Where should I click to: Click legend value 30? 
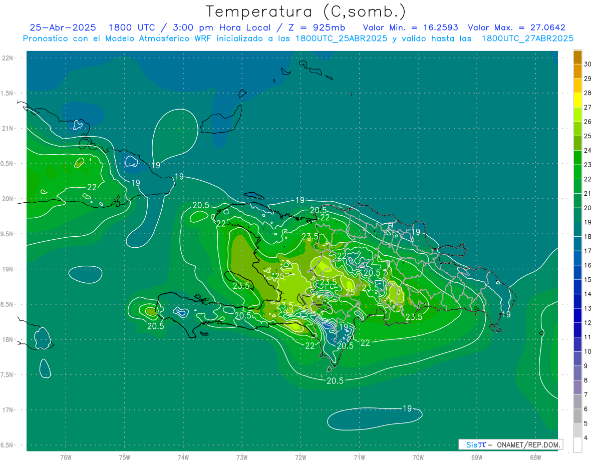[588, 64]
